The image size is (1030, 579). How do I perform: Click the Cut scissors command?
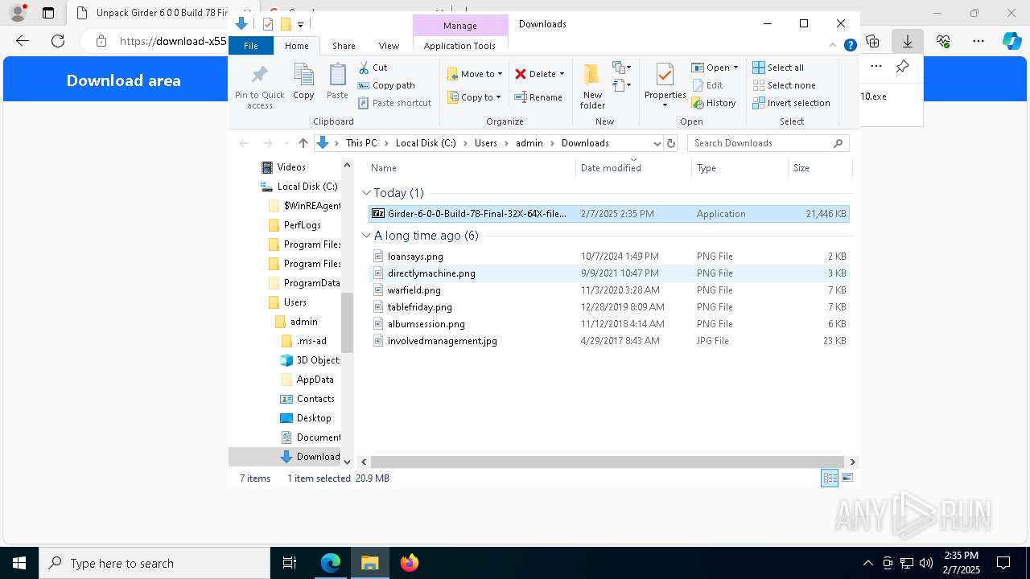pyautogui.click(x=373, y=68)
